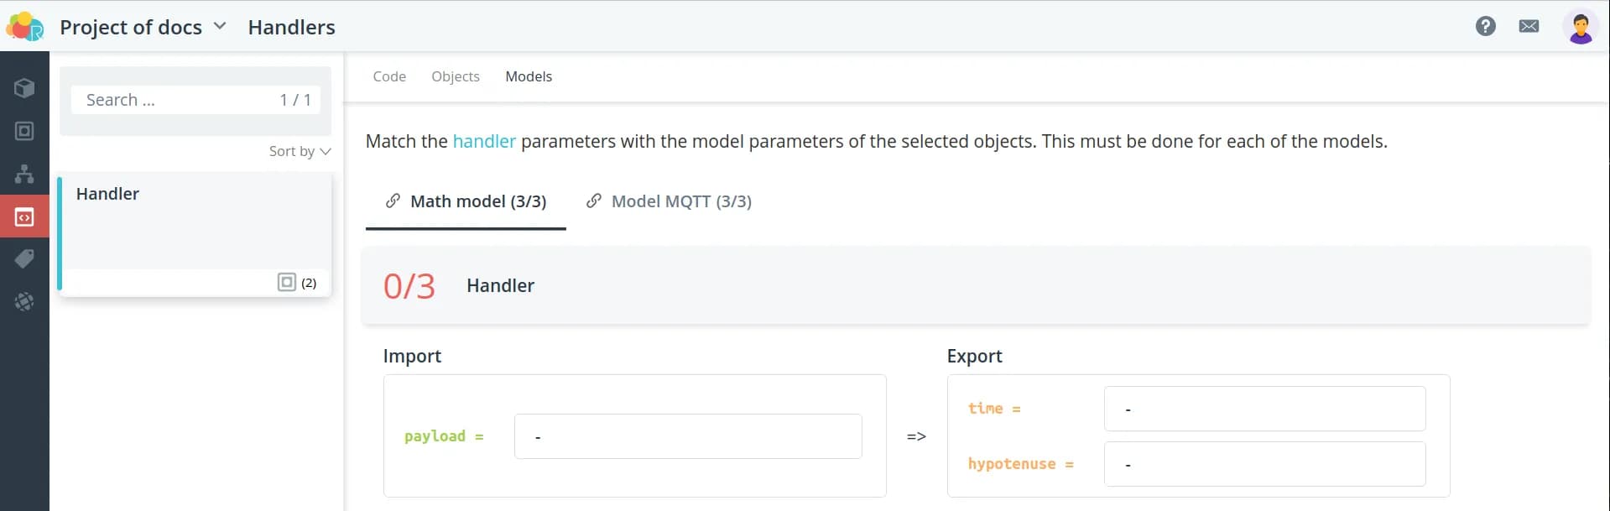The width and height of the screenshot is (1610, 511).
Task: Open the hierarchy tree icon in sidebar
Action: [24, 174]
